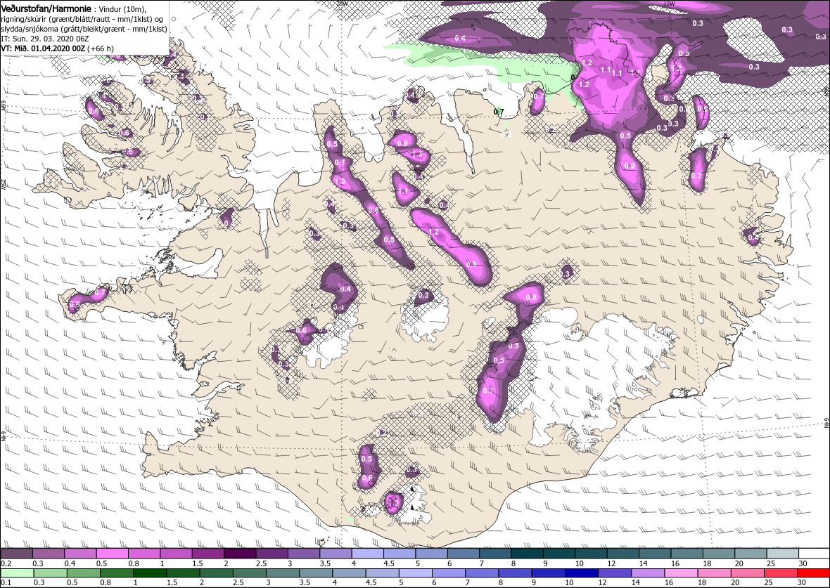Screen dimensions: 830x588
Task: Click the 'slydda/snjókoma' legend description line
Action: click(x=84, y=29)
